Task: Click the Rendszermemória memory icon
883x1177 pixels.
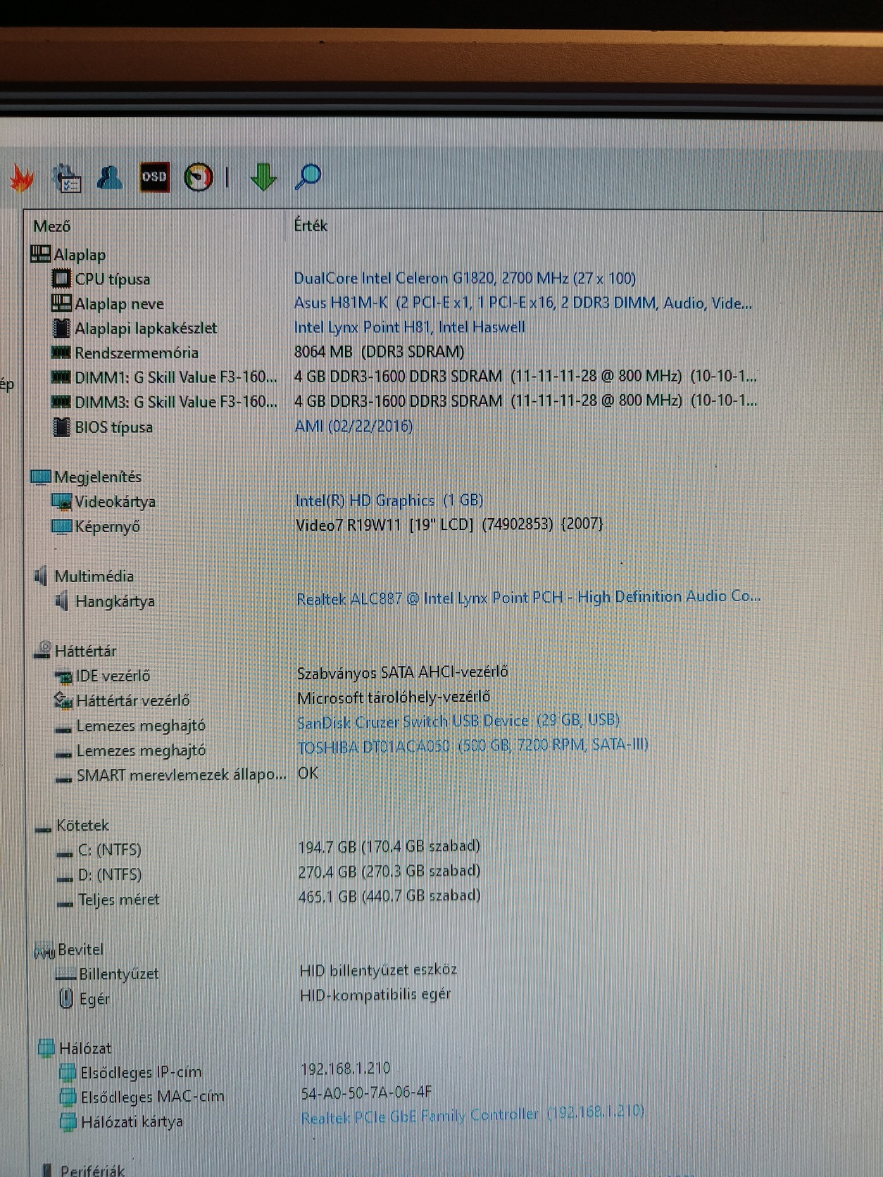Action: point(62,352)
